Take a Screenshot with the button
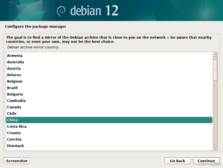Screen dimensions: 223x168 [17, 161]
